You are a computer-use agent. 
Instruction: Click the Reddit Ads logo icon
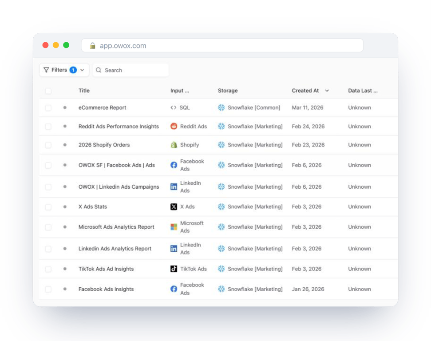[x=174, y=126]
